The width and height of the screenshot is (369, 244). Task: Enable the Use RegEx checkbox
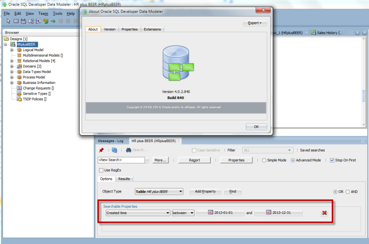pos(101,170)
